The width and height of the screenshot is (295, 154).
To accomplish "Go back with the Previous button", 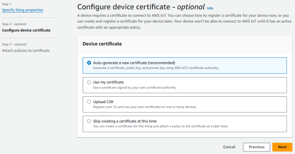I will tap(256, 147).
